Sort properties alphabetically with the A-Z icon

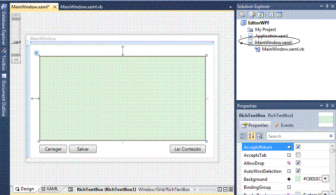click(251, 136)
